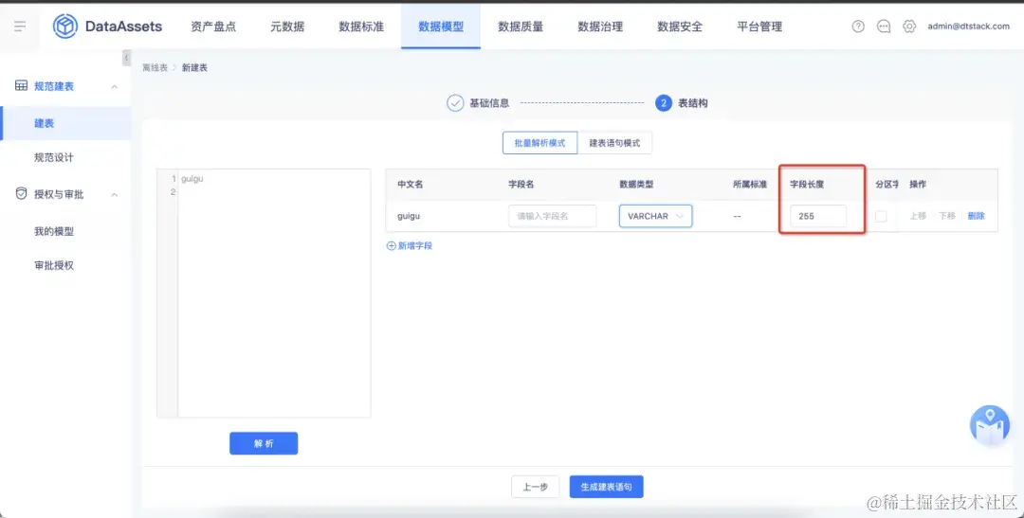Viewport: 1024px width, 518px height.
Task: Select 建表 in the sidebar
Action: (65, 123)
